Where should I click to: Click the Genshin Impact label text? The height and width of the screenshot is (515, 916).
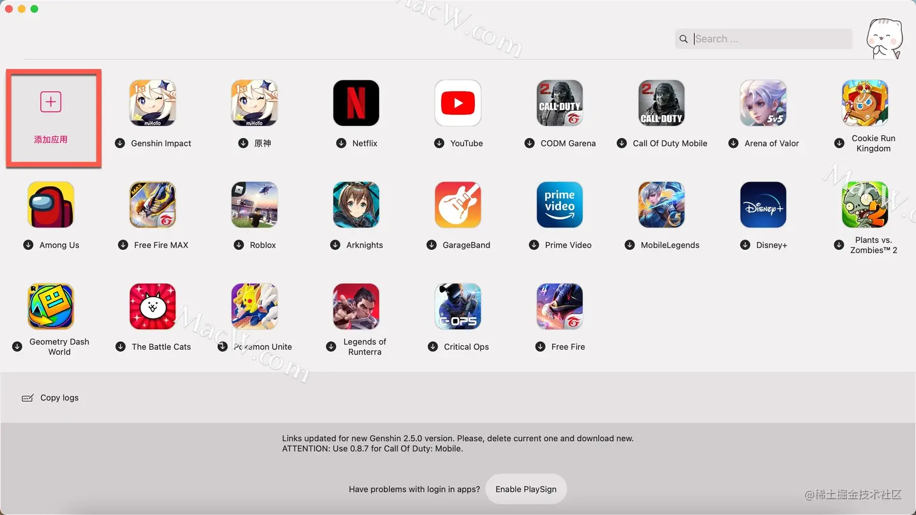[x=161, y=143]
